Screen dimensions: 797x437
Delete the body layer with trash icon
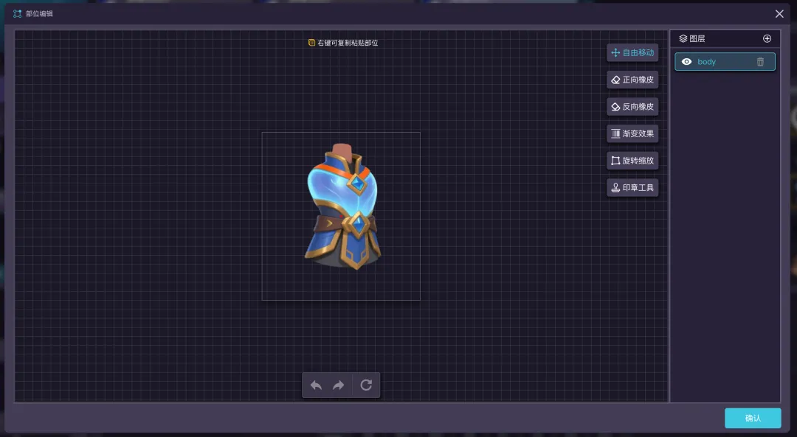760,61
